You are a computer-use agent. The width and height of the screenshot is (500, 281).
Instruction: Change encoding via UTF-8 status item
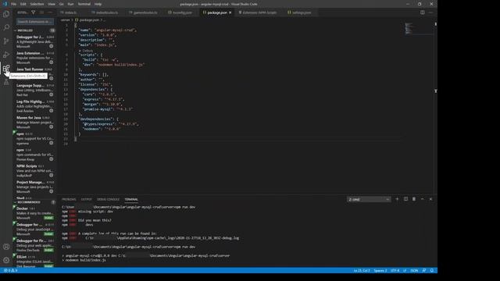tap(395, 271)
